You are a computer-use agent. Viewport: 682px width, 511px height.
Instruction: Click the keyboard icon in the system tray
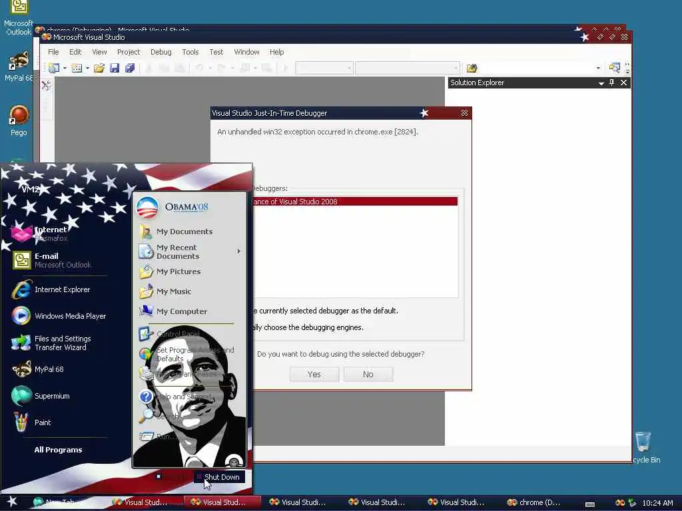tap(590, 504)
